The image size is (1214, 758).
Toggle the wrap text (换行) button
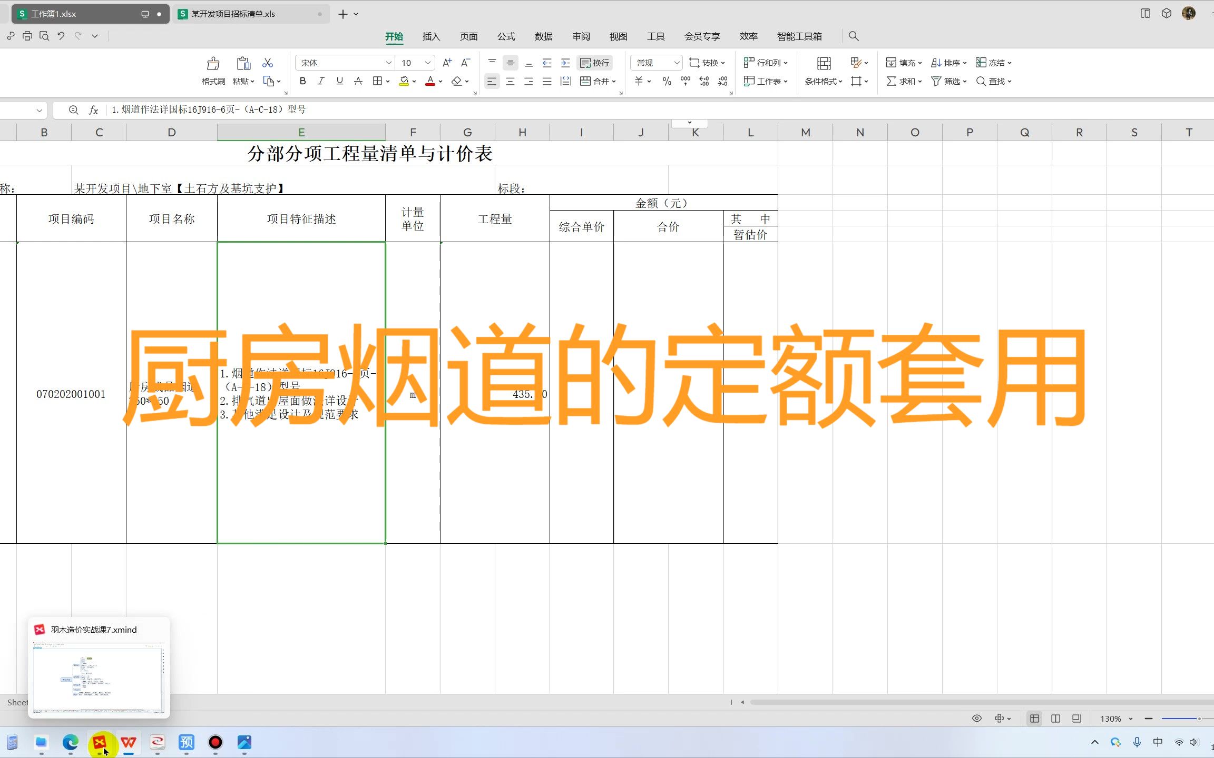tap(594, 63)
